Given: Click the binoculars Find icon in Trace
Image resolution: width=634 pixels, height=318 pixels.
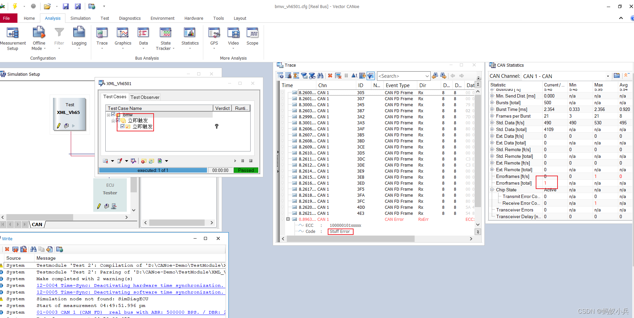Looking at the screenshot, I should click(x=320, y=76).
